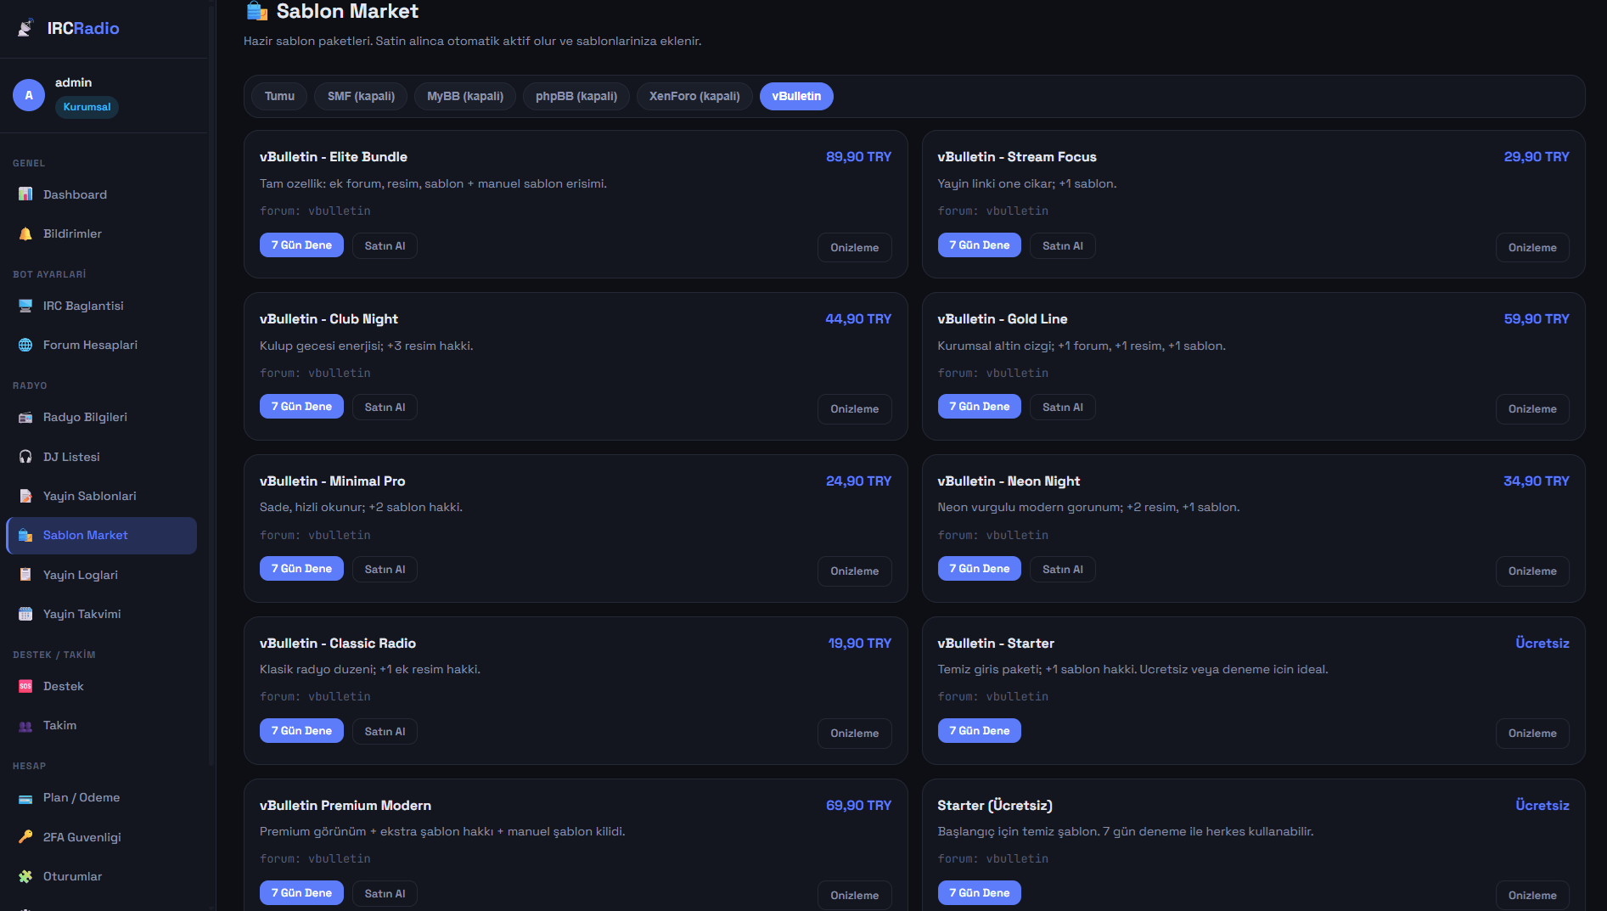Screen dimensions: 1607x911
Task: Start 7 Gün Dene for Classic Radio
Action: click(x=301, y=731)
